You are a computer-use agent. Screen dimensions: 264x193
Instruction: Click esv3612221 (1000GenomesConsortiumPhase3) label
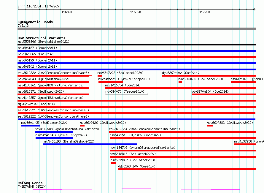(x=53, y=110)
